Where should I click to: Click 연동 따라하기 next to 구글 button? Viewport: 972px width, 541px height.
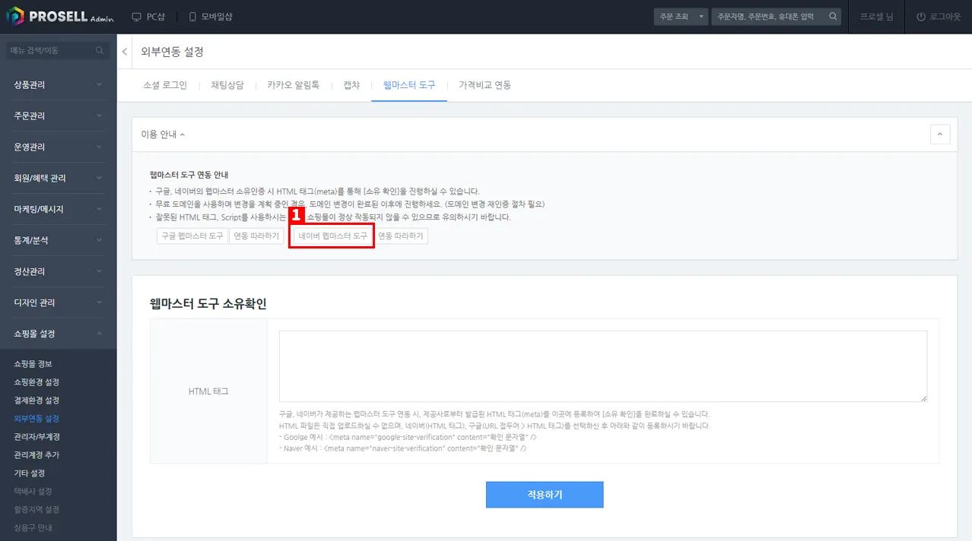[x=256, y=236]
